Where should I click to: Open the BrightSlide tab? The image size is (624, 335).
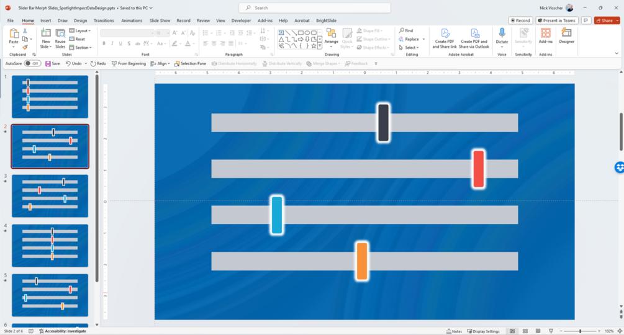[x=327, y=20]
